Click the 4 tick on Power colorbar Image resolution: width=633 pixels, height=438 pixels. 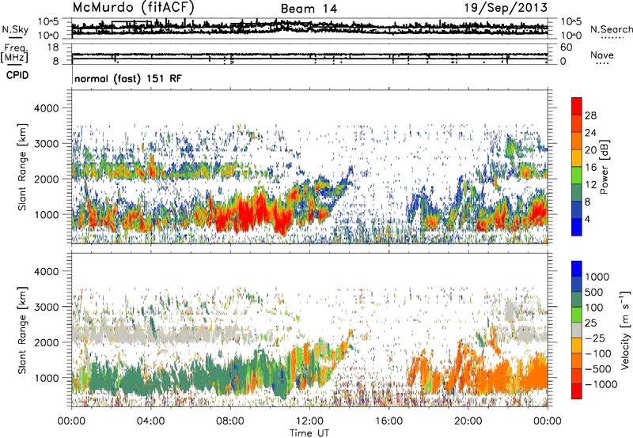coord(587,219)
